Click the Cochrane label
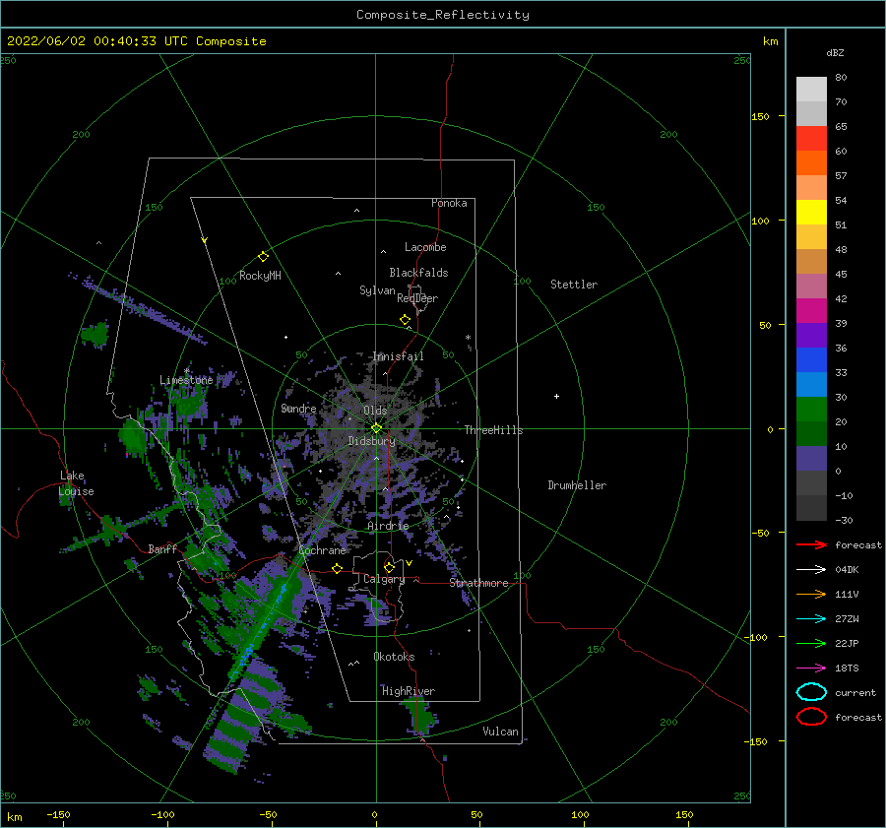 [322, 550]
